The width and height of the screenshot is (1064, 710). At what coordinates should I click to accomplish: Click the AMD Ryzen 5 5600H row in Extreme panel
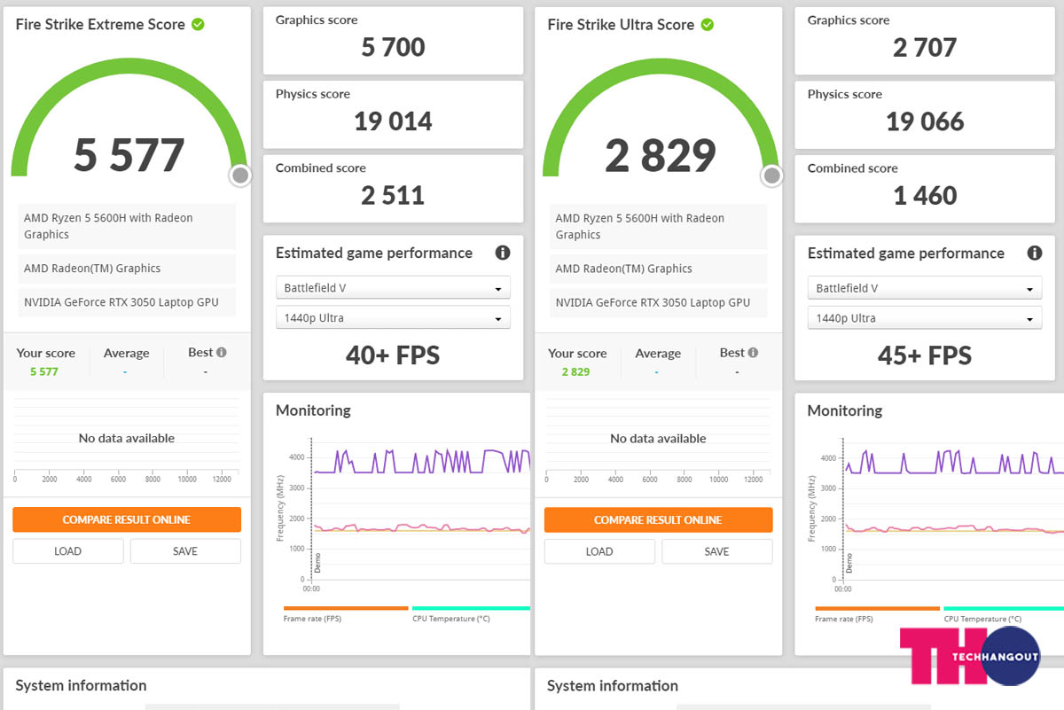point(127,226)
